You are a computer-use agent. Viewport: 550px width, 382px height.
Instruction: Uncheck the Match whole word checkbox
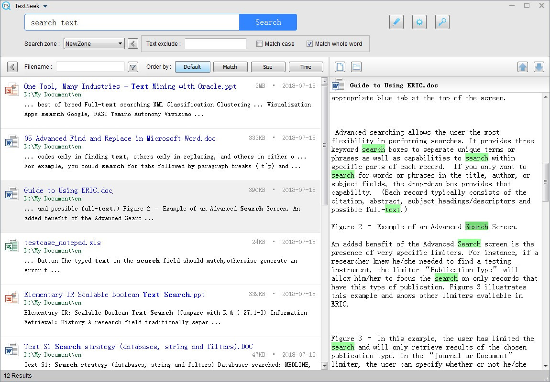309,44
